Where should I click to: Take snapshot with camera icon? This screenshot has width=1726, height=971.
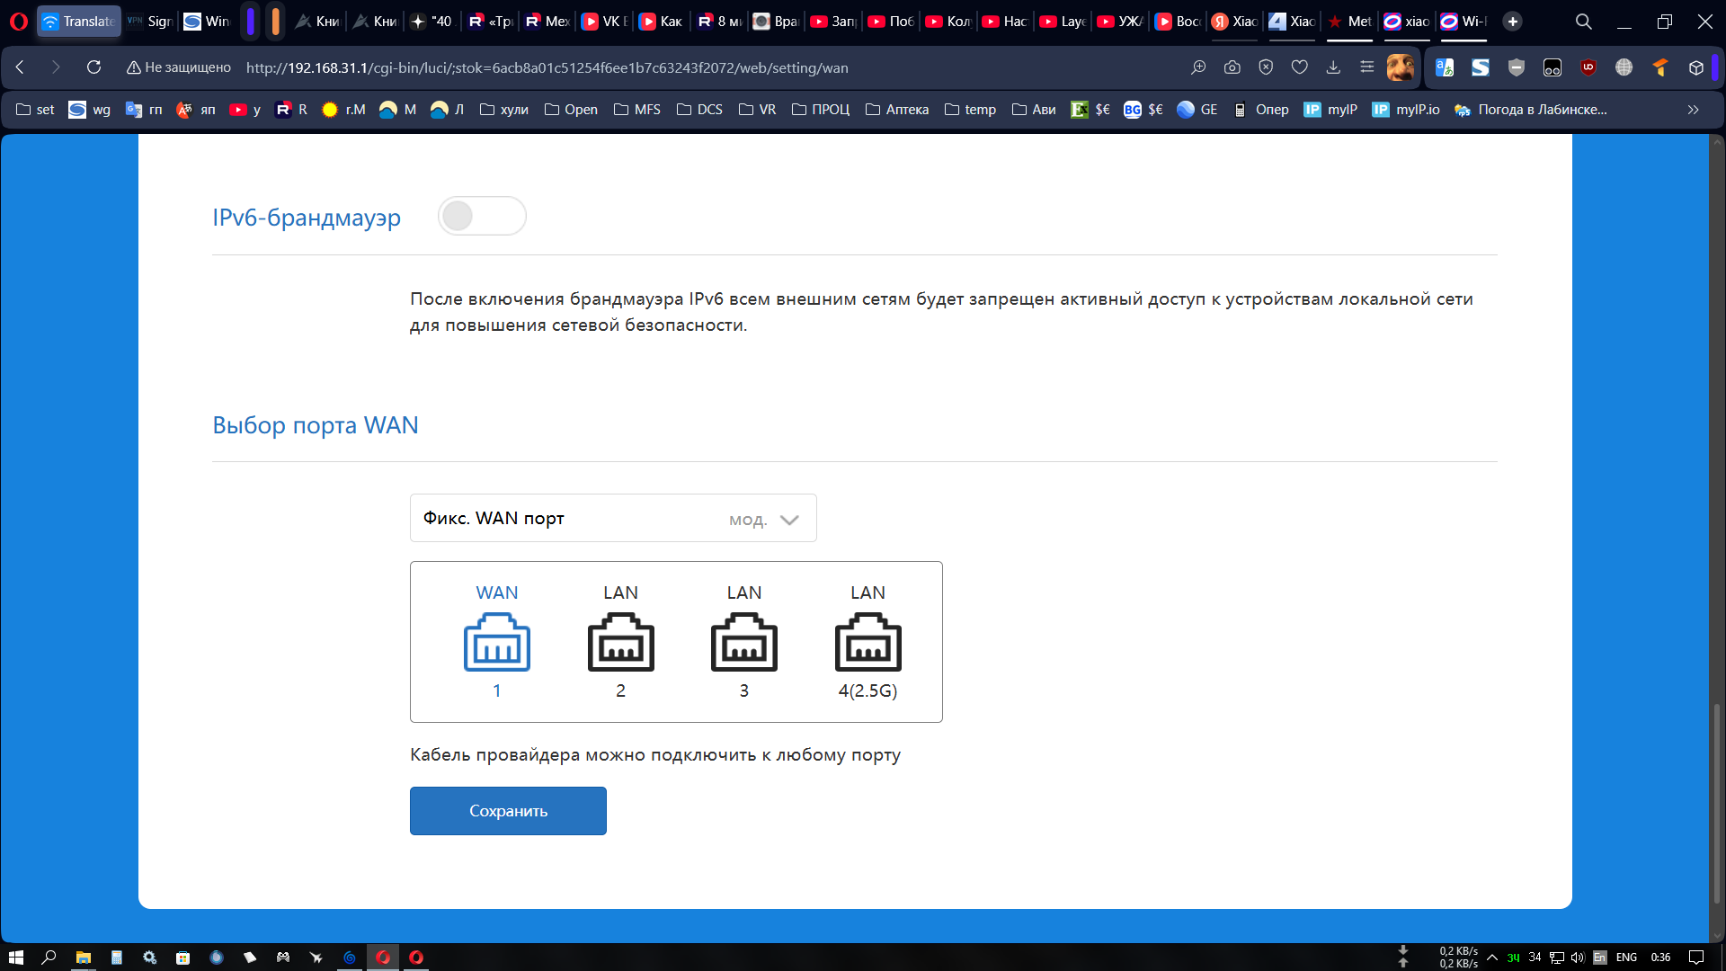(1232, 67)
